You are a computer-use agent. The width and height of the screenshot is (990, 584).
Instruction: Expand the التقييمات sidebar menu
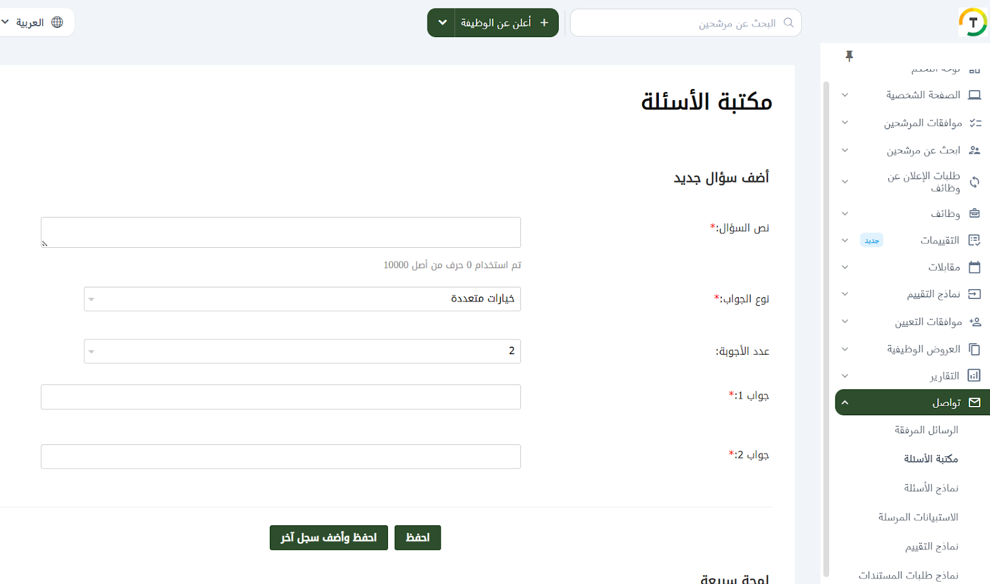[x=845, y=240]
